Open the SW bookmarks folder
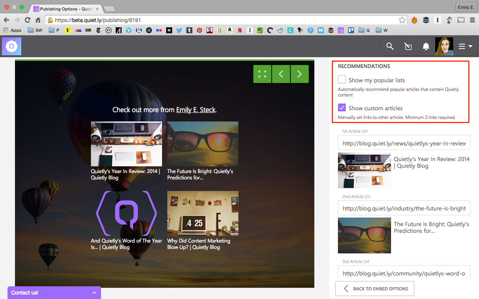The width and height of the screenshot is (479, 299). pyautogui.click(x=35, y=30)
